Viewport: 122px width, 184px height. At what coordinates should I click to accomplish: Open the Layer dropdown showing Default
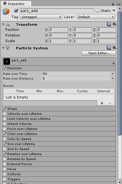[x=96, y=17]
